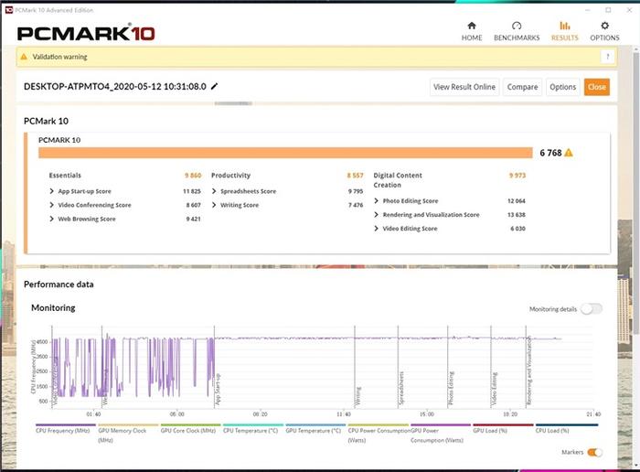Click the Compare button

click(522, 87)
